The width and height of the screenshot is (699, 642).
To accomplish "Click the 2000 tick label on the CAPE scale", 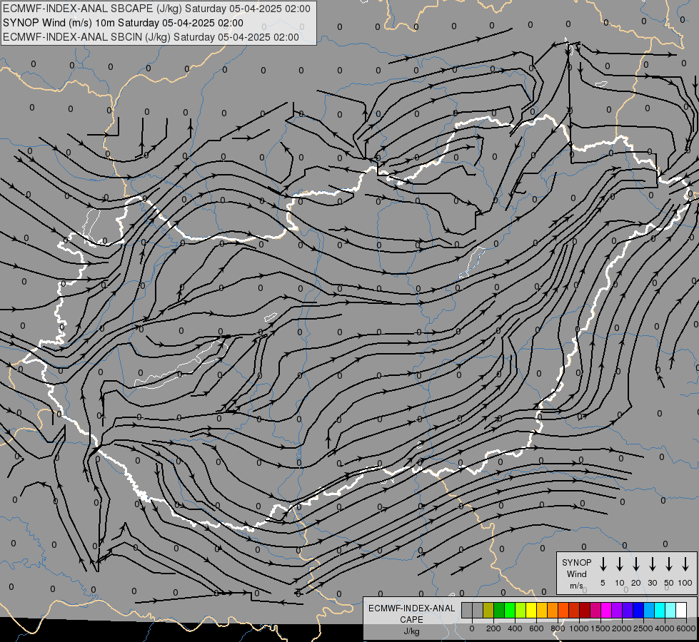I will coord(622,628).
